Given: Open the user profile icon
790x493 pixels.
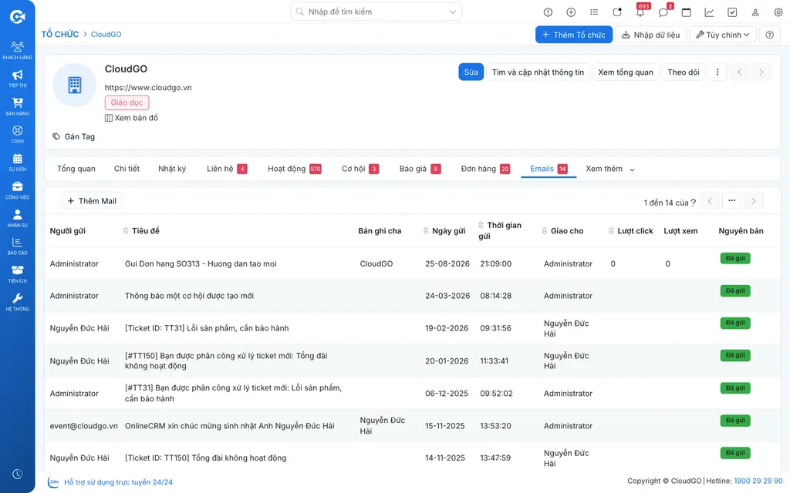Looking at the screenshot, I should click(x=755, y=12).
